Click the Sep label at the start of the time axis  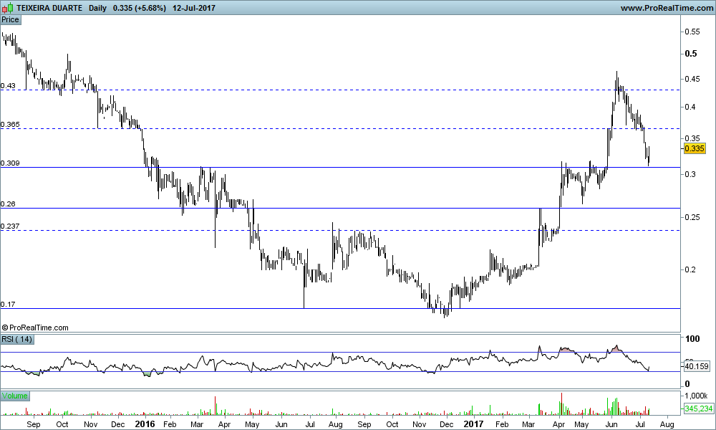click(34, 424)
